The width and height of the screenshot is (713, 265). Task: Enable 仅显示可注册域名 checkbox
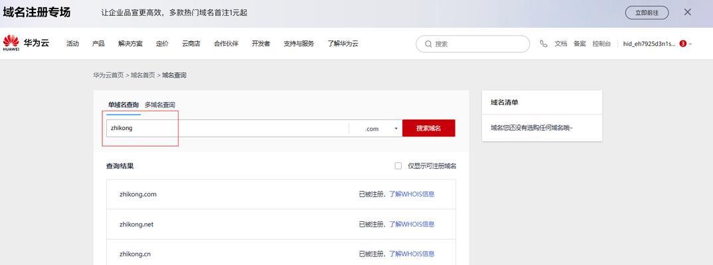tap(398, 166)
